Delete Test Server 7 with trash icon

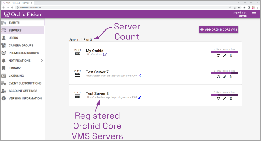pos(231,77)
